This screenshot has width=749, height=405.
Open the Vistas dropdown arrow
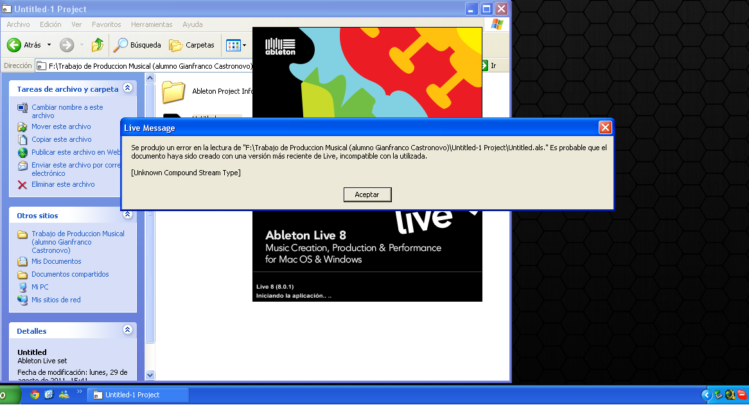click(x=245, y=45)
